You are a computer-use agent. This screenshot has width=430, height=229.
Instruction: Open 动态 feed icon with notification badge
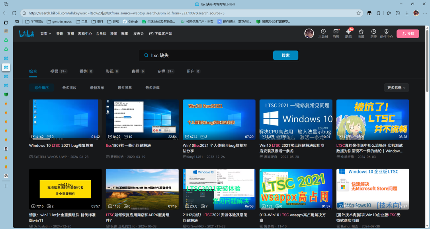point(348,33)
